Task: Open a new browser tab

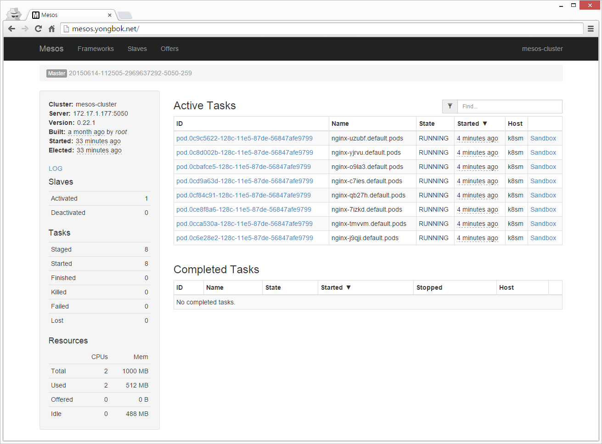Action: tap(125, 15)
